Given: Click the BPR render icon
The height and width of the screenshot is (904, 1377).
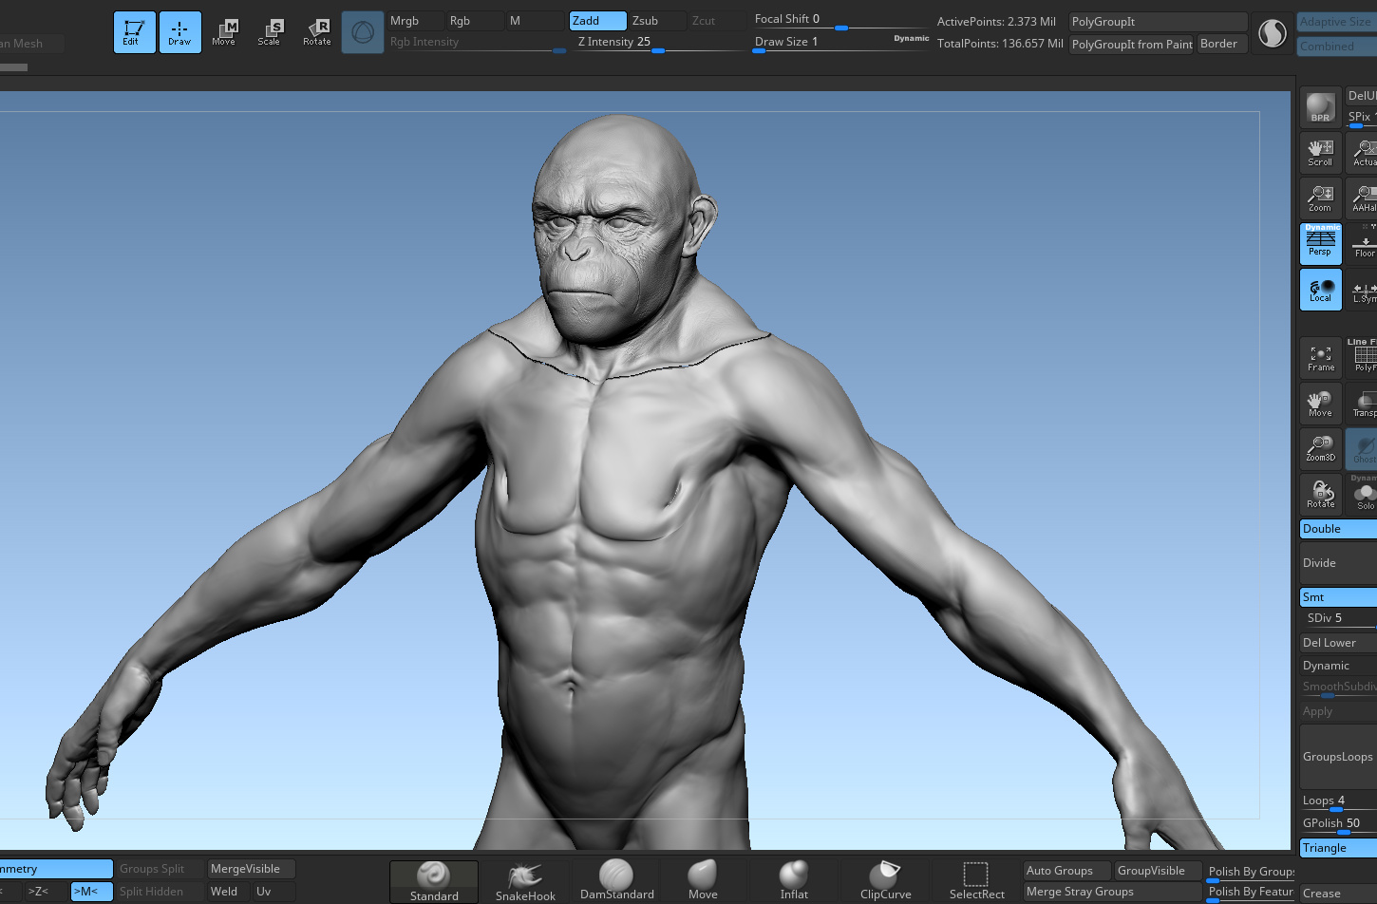Looking at the screenshot, I should pos(1320,107).
